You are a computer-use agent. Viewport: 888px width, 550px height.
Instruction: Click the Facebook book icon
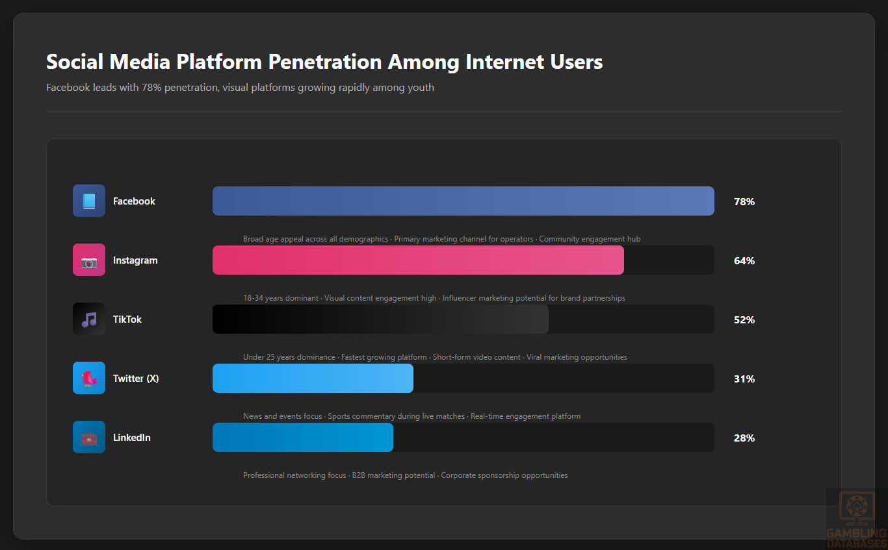(89, 201)
